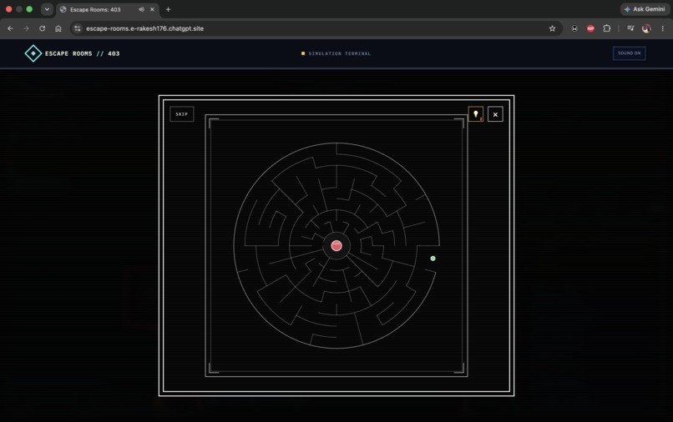The image size is (673, 422).
Task: Go forward in browser history
Action: point(26,28)
